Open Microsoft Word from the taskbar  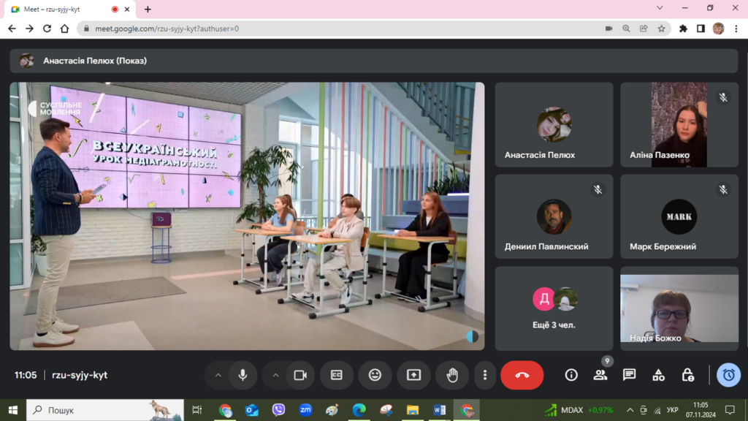click(439, 410)
